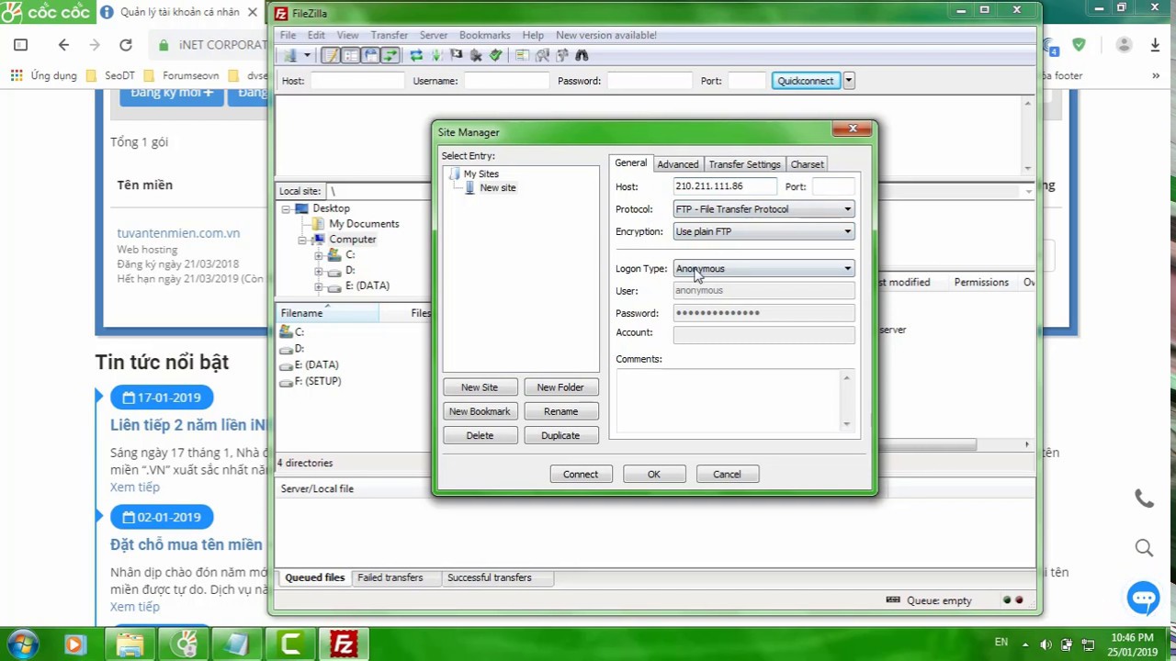Toggle synchronized browsing toolbar icon
Image resolution: width=1176 pixels, height=661 pixels.
(x=561, y=56)
